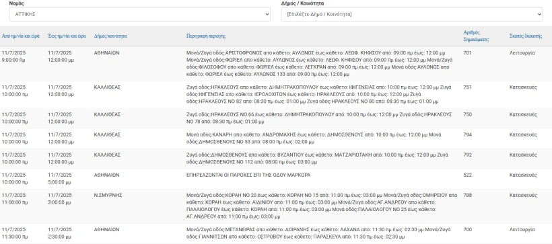The width and height of the screenshot is (552, 244).
Task: Click start time '11/7/2025 11:00:00 πμ'
Action: tap(15, 199)
